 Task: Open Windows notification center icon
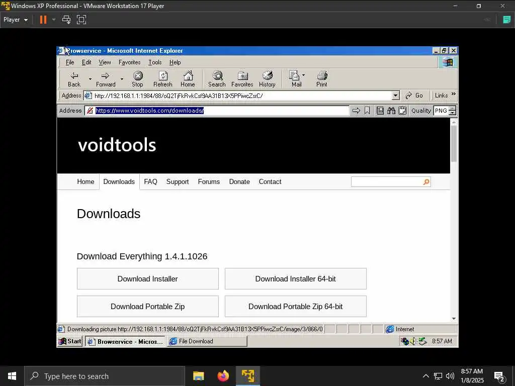pos(499,376)
